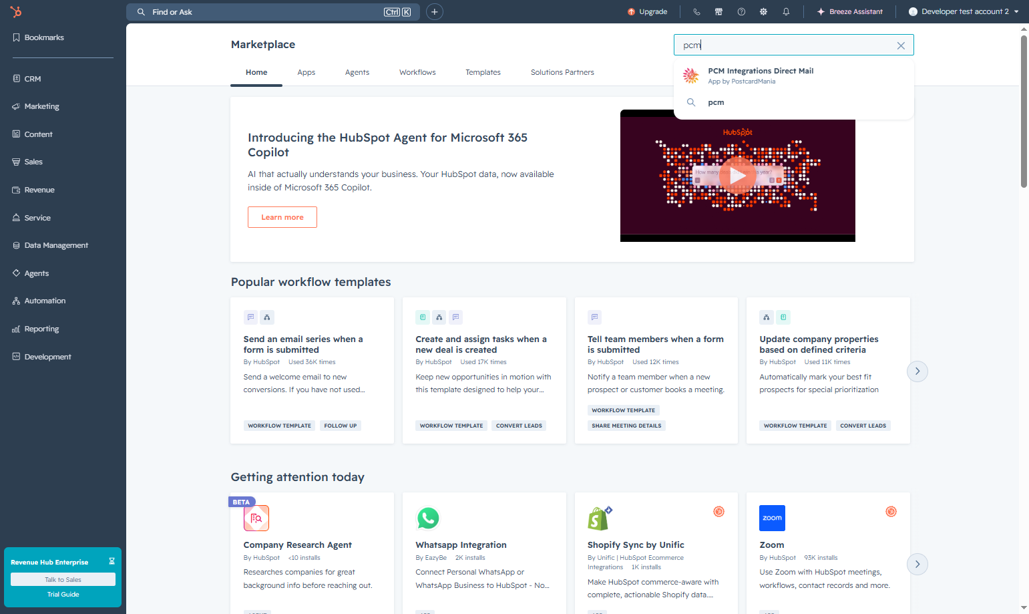Open the Revenue sidebar menu
Screen dimensions: 1029x614
click(33, 190)
